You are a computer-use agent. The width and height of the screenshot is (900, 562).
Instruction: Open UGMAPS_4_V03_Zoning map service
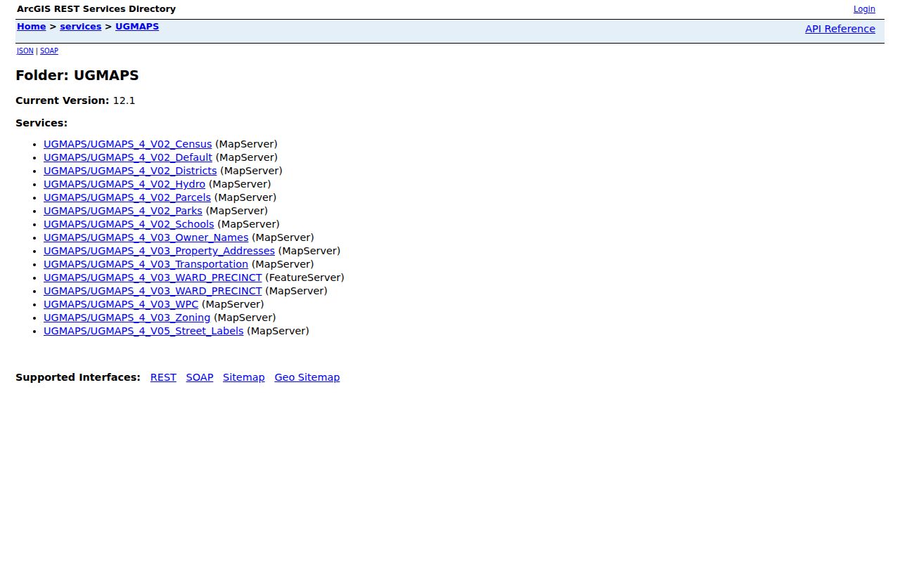click(127, 318)
